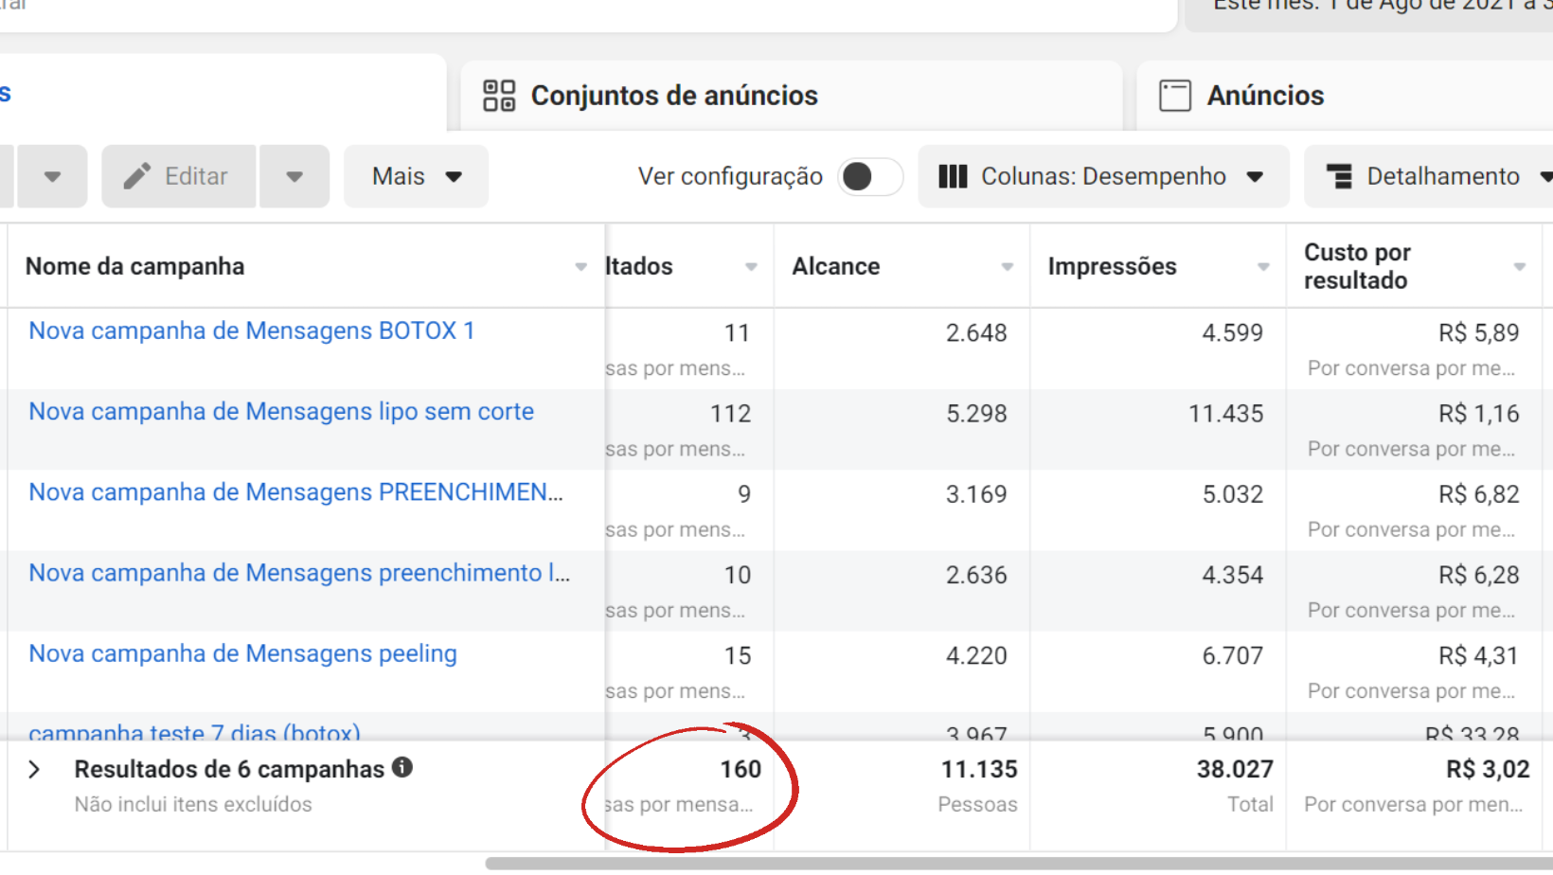Switch to the Anúncios tab
The width and height of the screenshot is (1553, 875).
pos(1264,96)
